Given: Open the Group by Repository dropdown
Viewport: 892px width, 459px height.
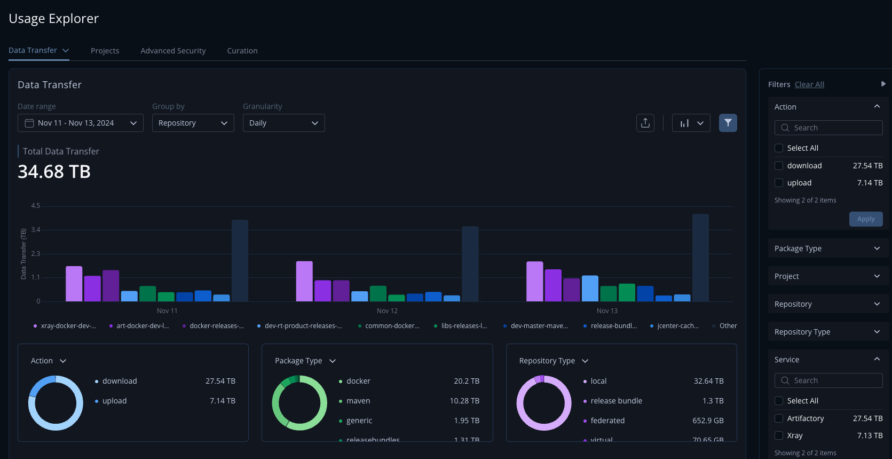Looking at the screenshot, I should [x=193, y=123].
